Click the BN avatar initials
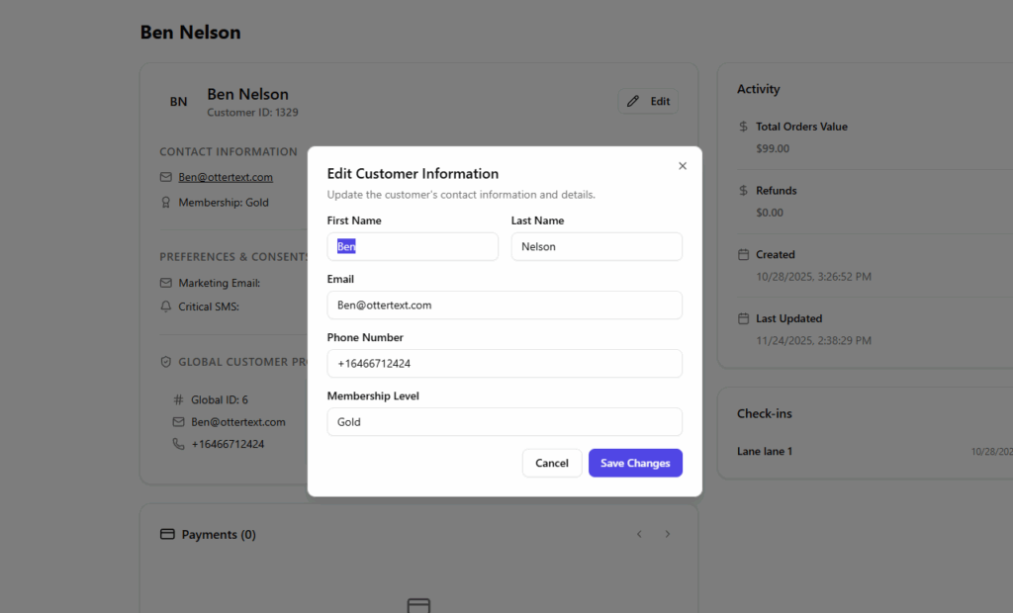The height and width of the screenshot is (613, 1013). [178, 102]
